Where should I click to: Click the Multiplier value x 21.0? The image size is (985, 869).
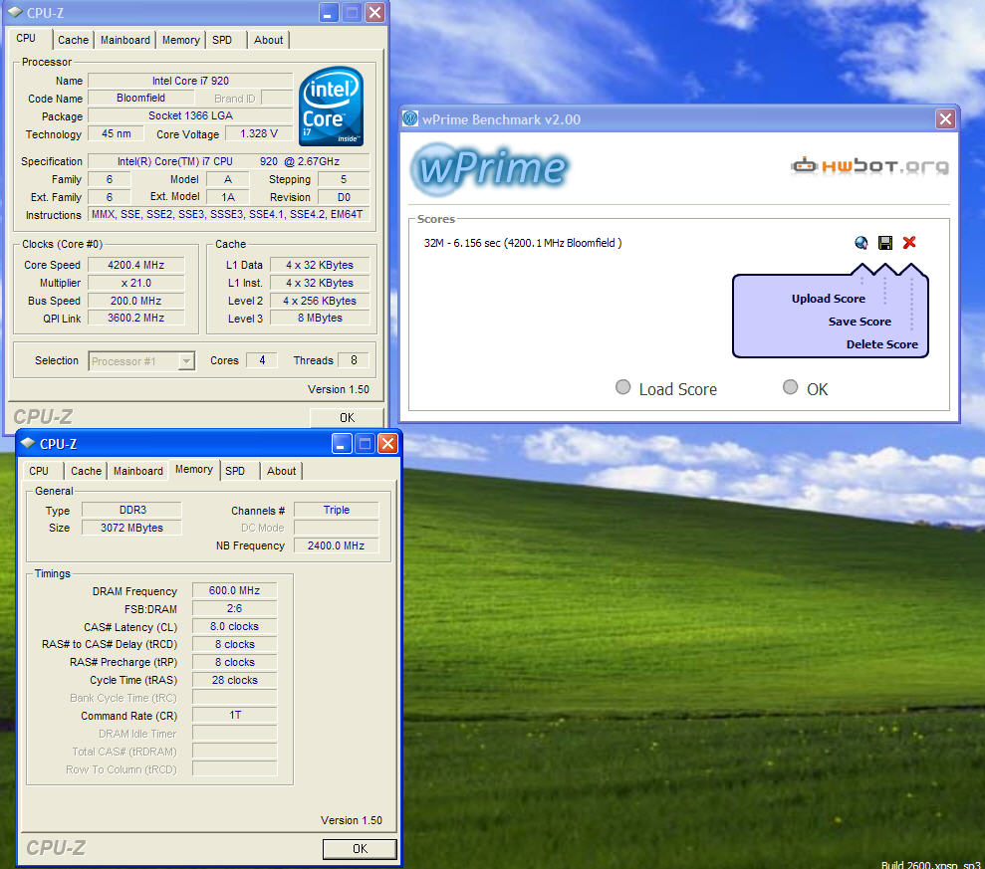(136, 283)
